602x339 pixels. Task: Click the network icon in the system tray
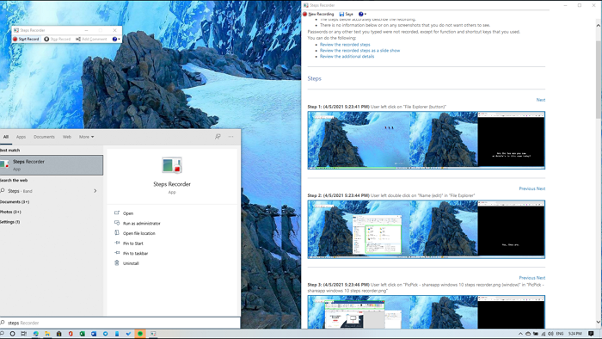[x=544, y=334]
